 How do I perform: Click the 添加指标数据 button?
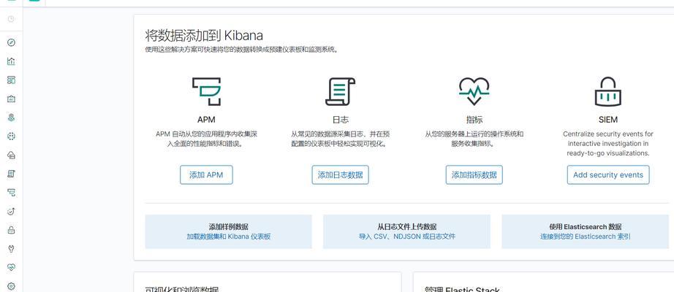pos(474,174)
